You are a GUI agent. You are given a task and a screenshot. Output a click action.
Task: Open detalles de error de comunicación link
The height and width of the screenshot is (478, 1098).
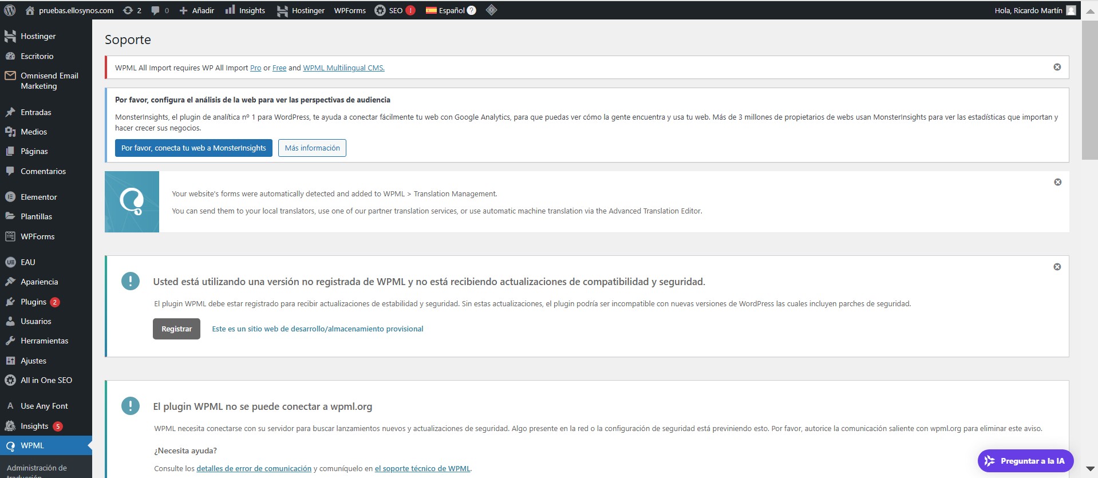point(254,468)
